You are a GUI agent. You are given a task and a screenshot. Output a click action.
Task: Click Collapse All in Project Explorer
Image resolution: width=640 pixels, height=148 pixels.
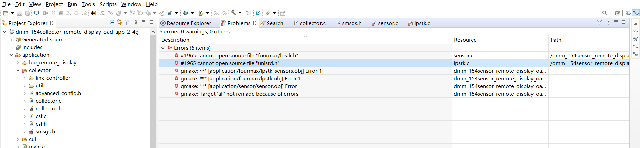click(112, 22)
